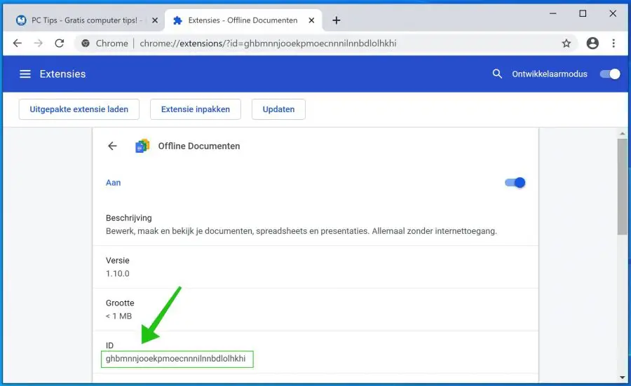Close the Extensies tab
The width and height of the screenshot is (631, 386).
pyautogui.click(x=311, y=20)
